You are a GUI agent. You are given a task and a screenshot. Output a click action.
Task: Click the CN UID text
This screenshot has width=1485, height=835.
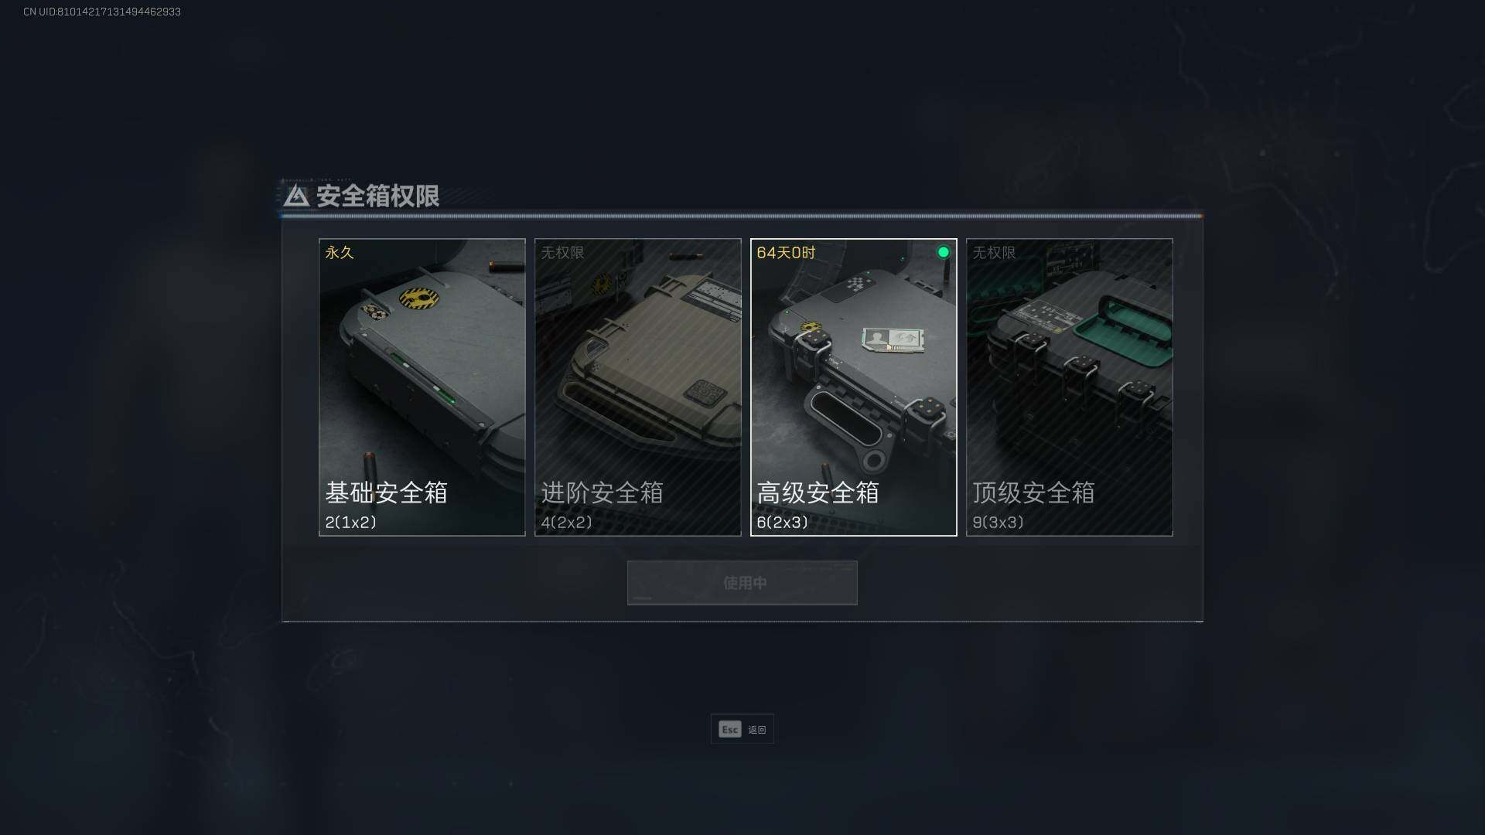(102, 12)
